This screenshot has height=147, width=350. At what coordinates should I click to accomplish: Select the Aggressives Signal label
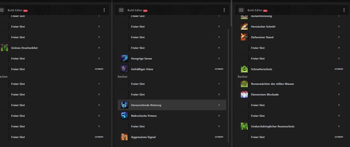143,137
